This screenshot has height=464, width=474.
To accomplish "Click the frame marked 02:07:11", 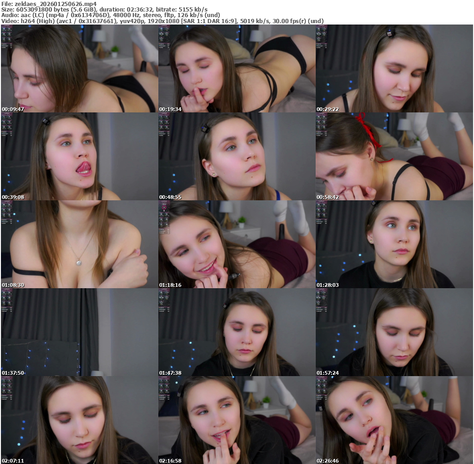I will (79, 420).
